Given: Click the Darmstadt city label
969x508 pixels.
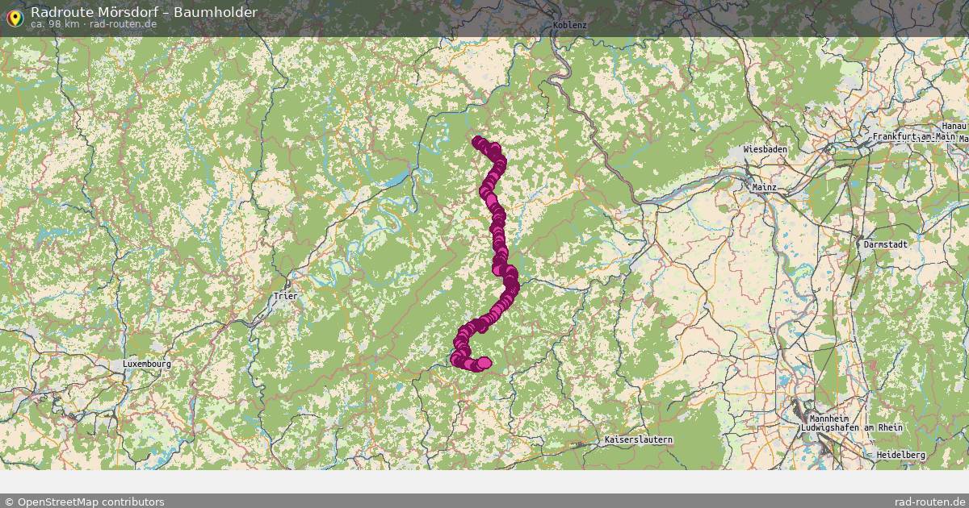Looking at the screenshot, I should [884, 243].
